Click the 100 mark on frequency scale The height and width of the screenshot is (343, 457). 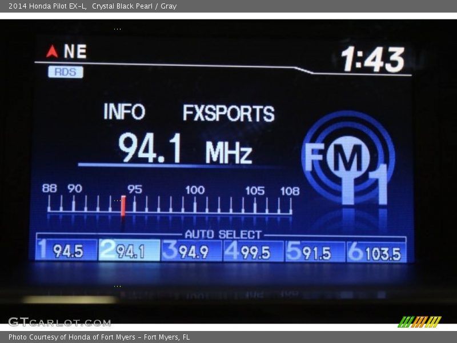195,190
